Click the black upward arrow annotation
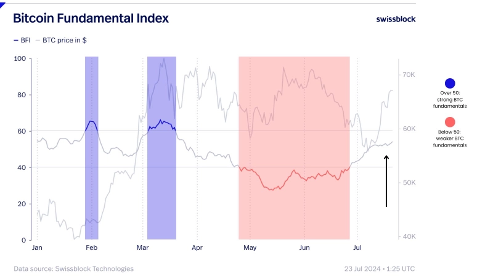This screenshot has width=493, height=277. coord(386,181)
